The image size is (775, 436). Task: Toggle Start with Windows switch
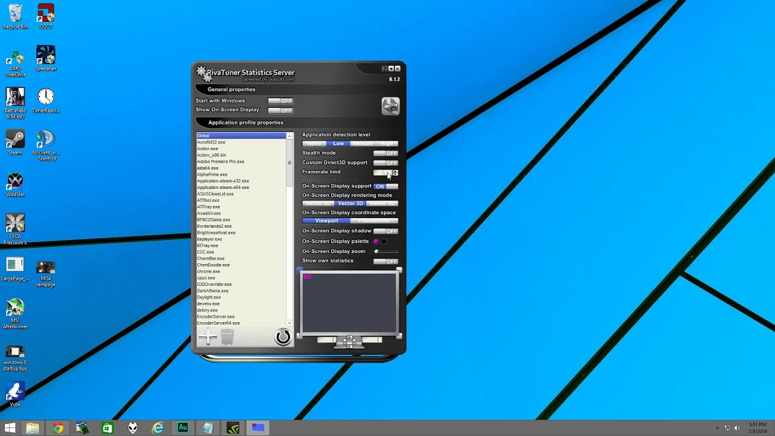pos(280,101)
